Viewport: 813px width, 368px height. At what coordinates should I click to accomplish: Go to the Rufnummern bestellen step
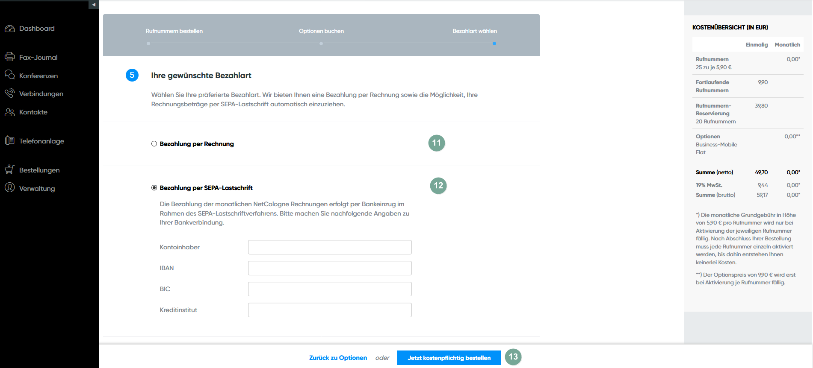tap(174, 31)
